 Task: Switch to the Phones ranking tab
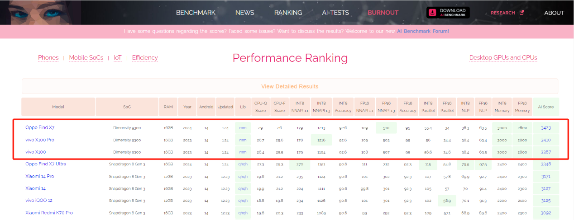pyautogui.click(x=48, y=58)
